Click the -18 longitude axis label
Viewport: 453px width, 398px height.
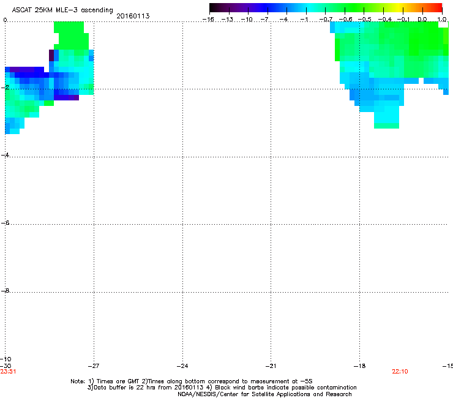360,366
